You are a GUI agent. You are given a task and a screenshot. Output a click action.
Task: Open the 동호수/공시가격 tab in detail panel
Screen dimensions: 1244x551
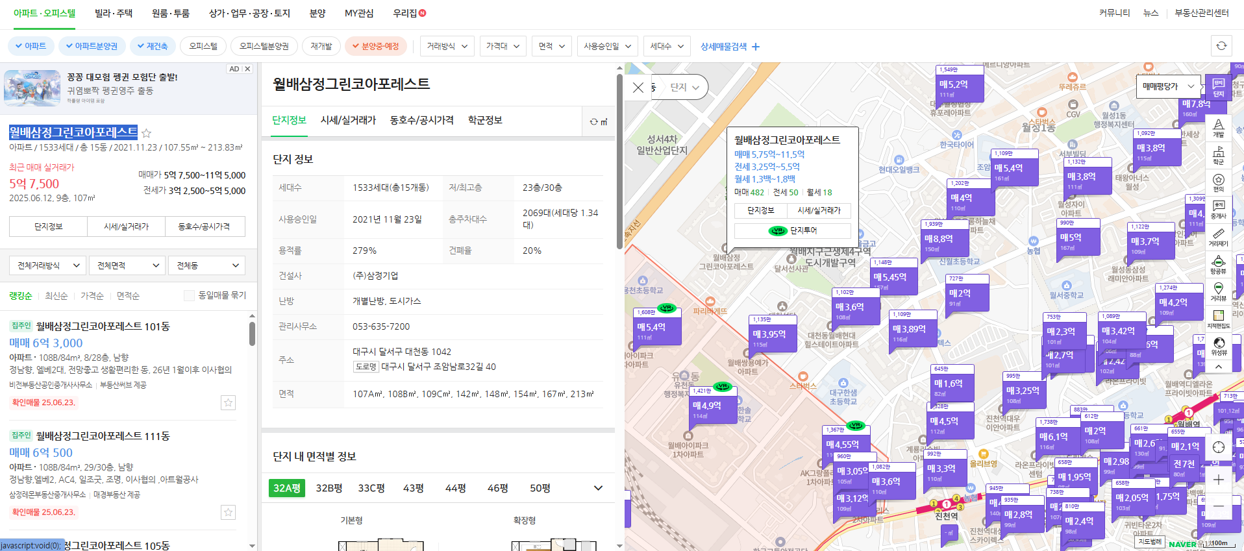point(421,120)
